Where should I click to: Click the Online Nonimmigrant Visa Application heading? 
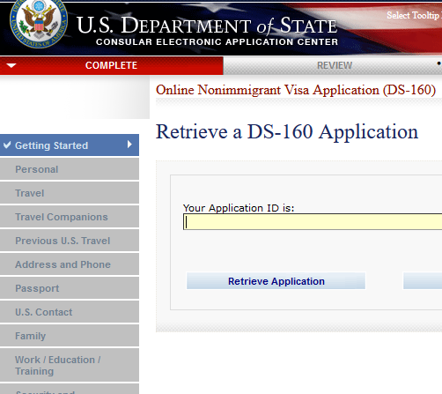tap(296, 90)
